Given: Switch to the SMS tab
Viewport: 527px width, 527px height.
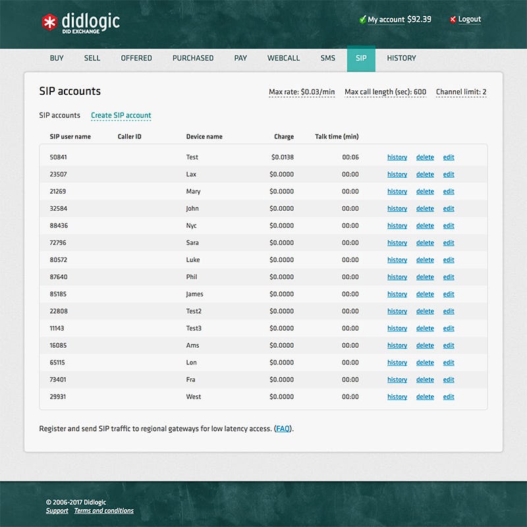Looking at the screenshot, I should pyautogui.click(x=327, y=58).
